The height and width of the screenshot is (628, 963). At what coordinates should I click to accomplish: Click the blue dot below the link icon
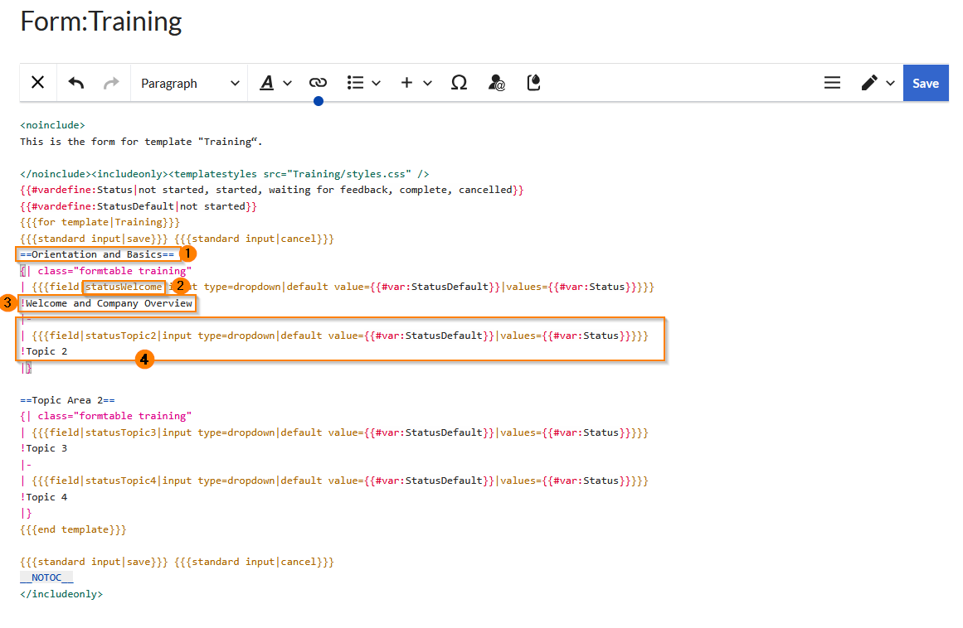coord(319,101)
